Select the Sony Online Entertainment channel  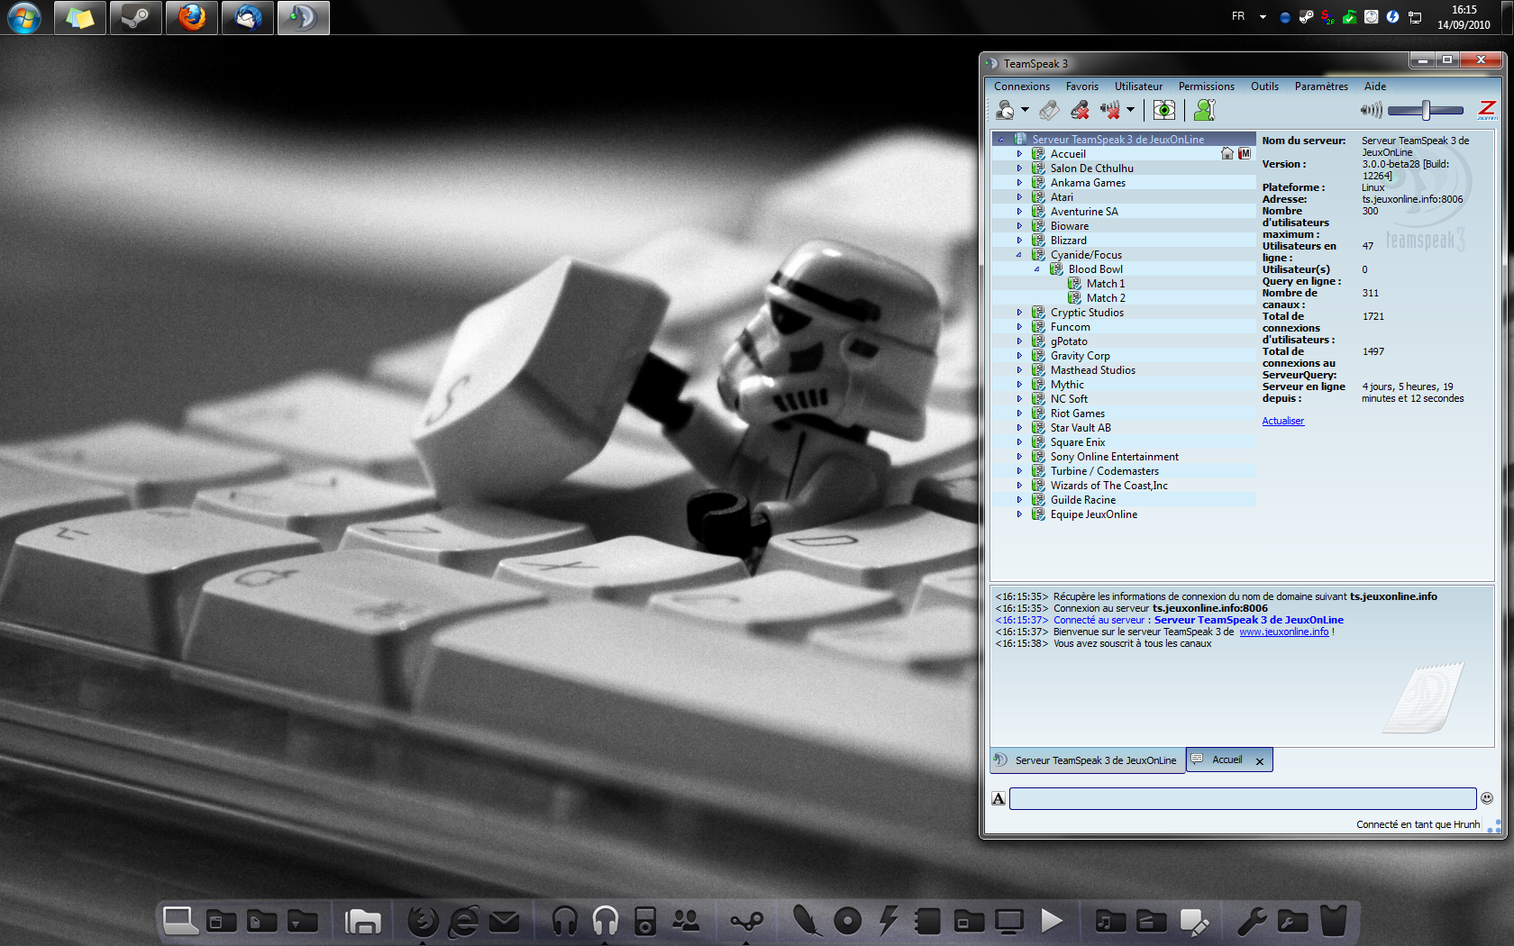point(1114,457)
